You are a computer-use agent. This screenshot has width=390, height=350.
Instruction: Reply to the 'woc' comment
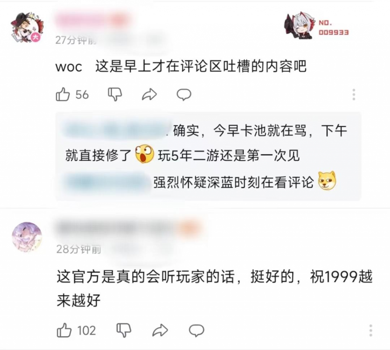pyautogui.click(x=184, y=95)
